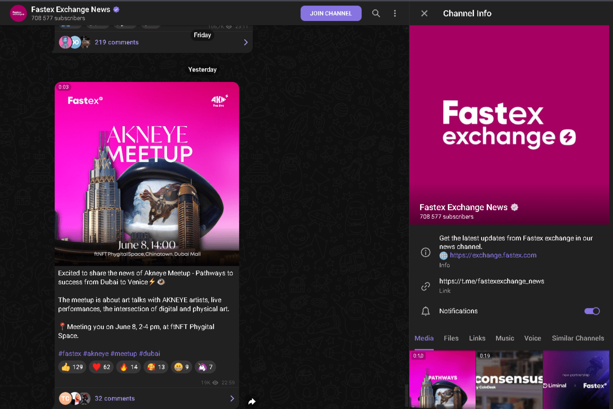The width and height of the screenshot is (613, 409).
Task: Click the #meetup hashtag
Action: coord(124,354)
